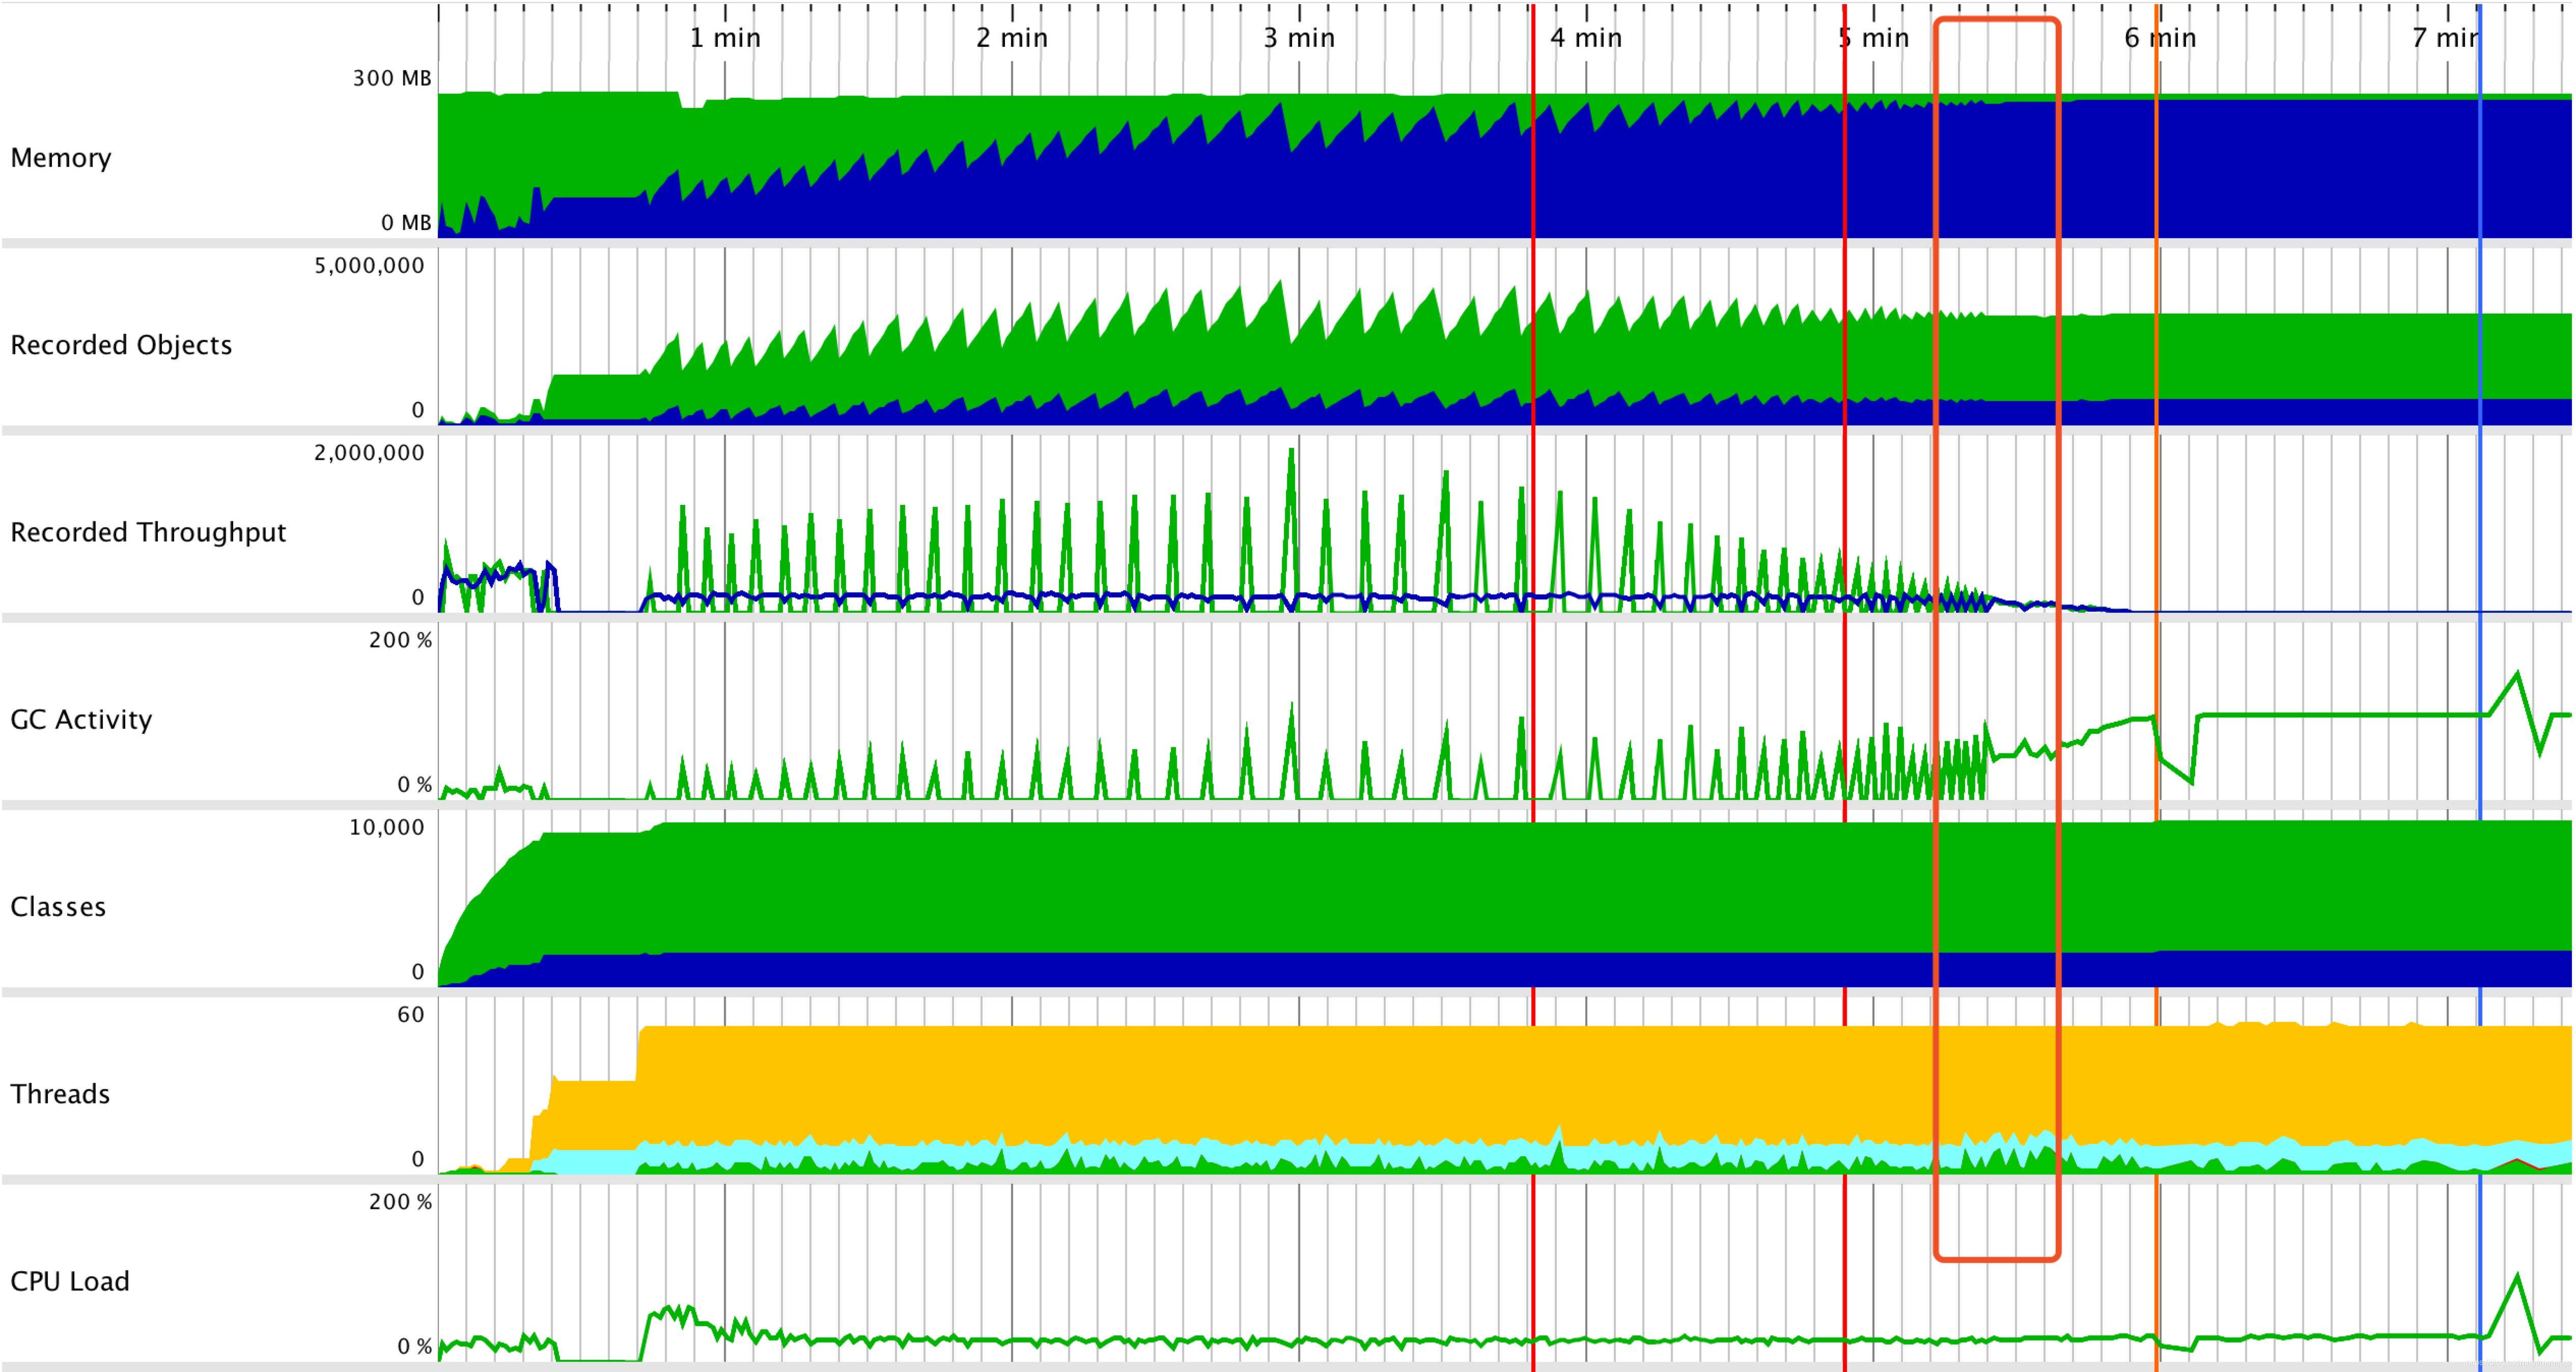Select the Threads row label
Screen dimensions: 2576x1372
(60, 1093)
